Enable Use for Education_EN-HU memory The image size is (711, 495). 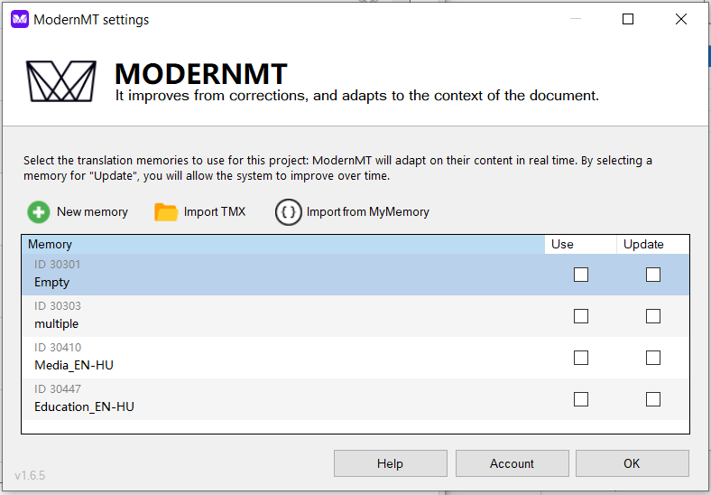click(581, 399)
